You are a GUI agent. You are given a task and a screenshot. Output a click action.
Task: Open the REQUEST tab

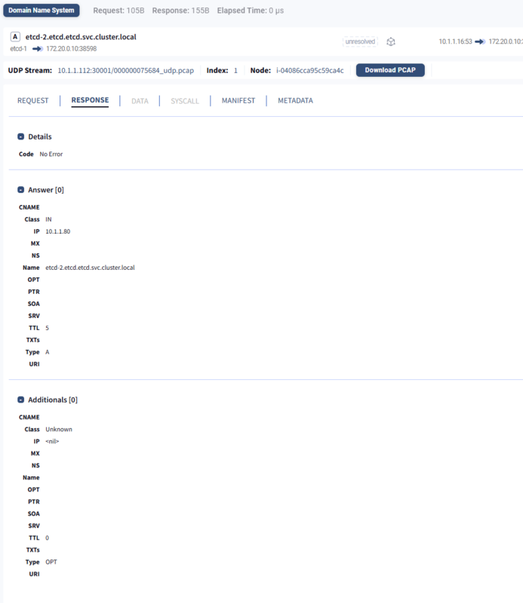[x=33, y=101]
